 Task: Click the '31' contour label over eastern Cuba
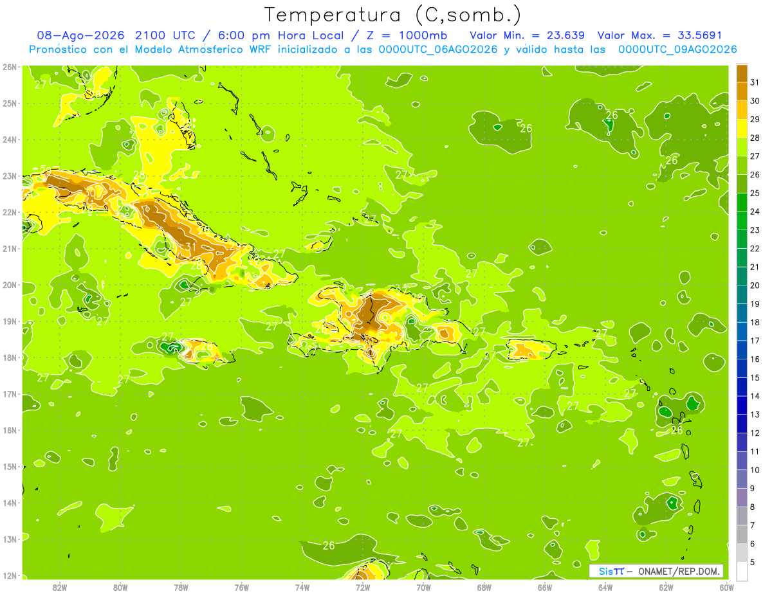click(190, 246)
